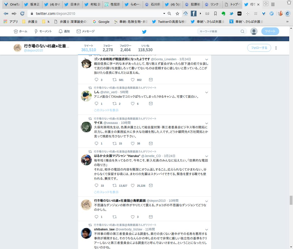Expand the shin_ver0 tweet options chevron
This screenshot has height=249, width=293.
pos(207,92)
